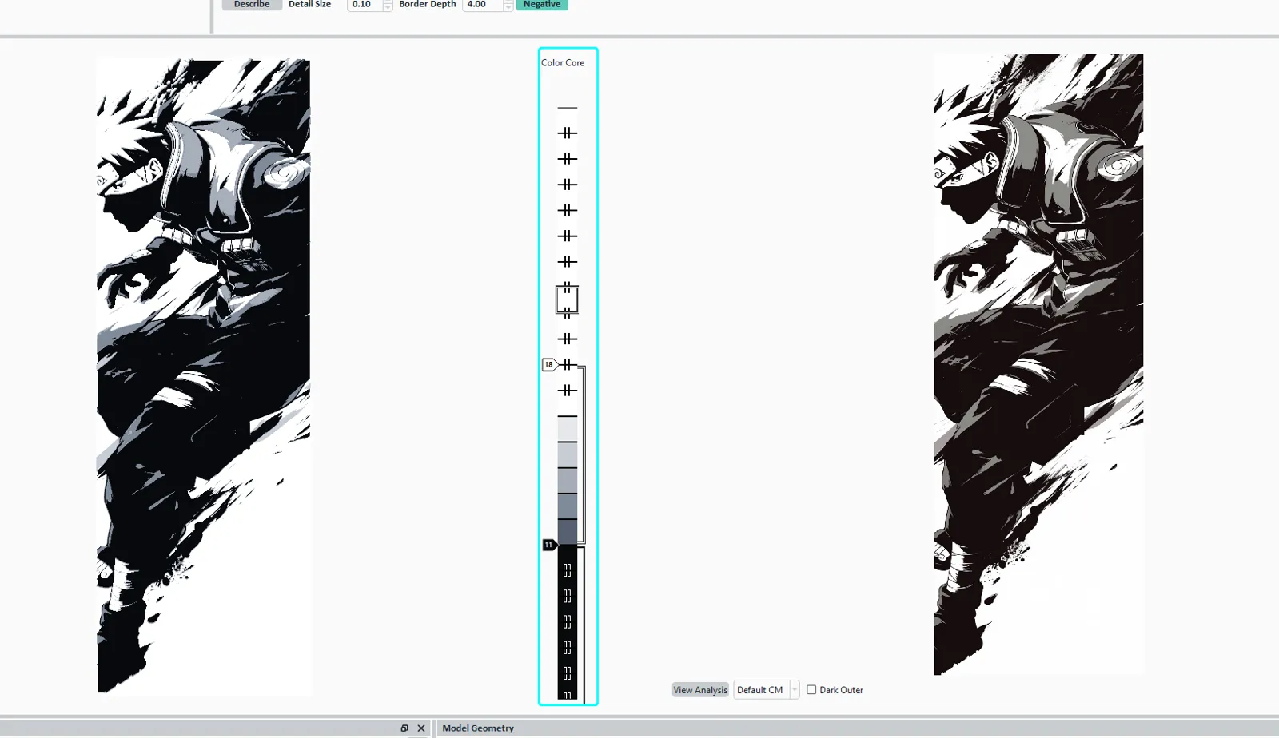This screenshot has height=738, width=1279.
Task: Select the boxed layer segment in Color Core
Action: (567, 300)
